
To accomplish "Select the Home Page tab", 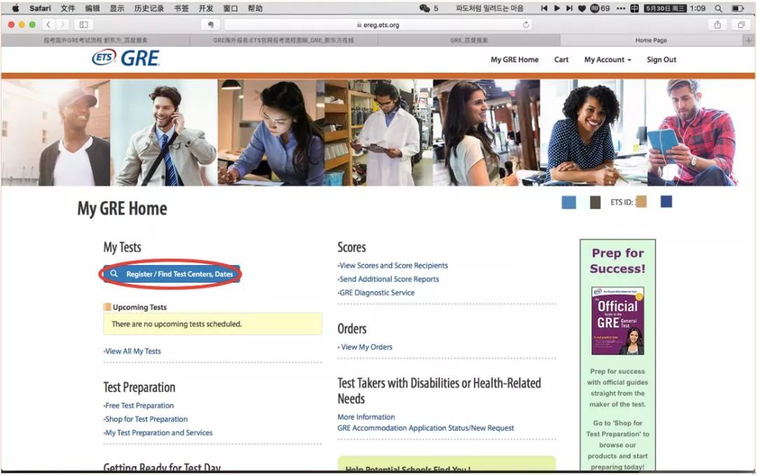I will pos(650,41).
